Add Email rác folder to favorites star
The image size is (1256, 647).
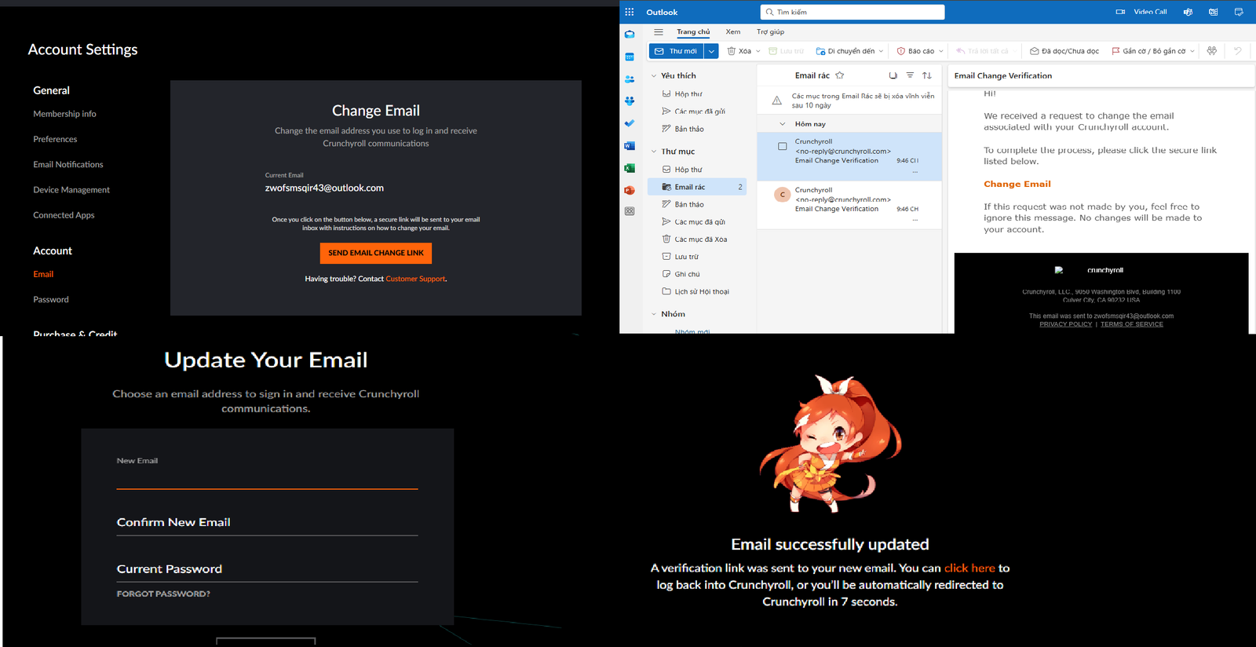[x=840, y=75]
